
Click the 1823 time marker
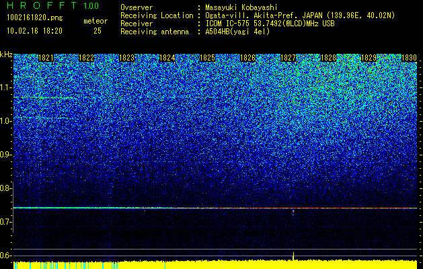127,58
